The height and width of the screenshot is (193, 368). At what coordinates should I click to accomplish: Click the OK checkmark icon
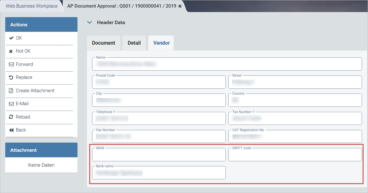coord(11,38)
